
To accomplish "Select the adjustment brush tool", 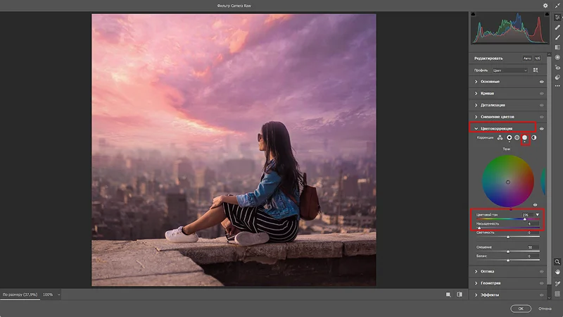I will click(557, 37).
